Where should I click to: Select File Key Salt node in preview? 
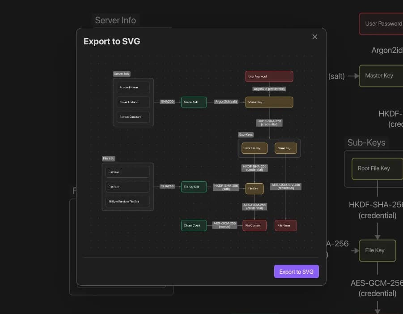pyautogui.click(x=194, y=187)
